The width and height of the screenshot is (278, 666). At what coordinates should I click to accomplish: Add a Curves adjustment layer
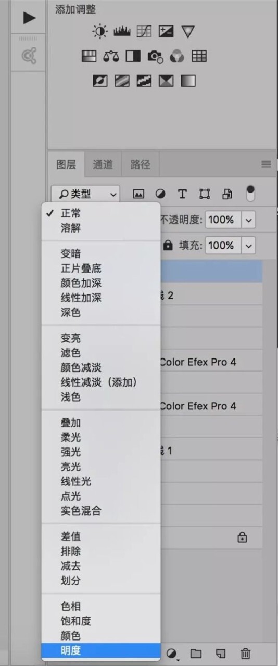pyautogui.click(x=144, y=31)
